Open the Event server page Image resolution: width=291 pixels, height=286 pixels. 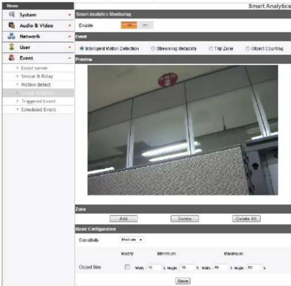[34, 68]
